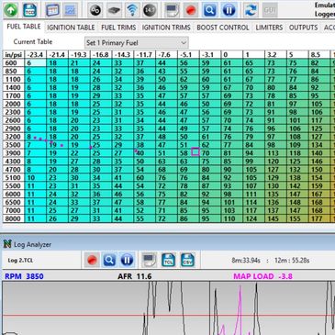
Task: Click the save TCD file icon in main toolbar
Action: [x=29, y=10]
